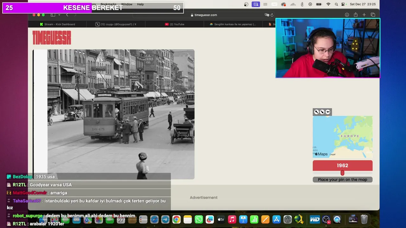Viewport: 406px width, 228px height.
Task: Click the TimeGuessr logo
Action: pos(52,38)
